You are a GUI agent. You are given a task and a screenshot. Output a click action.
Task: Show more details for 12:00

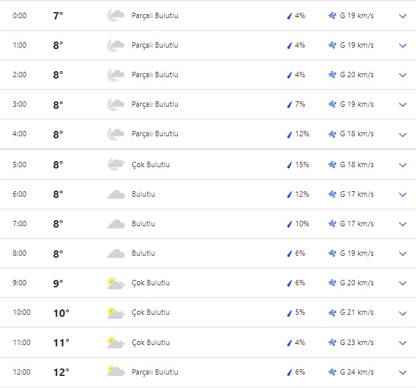pyautogui.click(x=403, y=372)
